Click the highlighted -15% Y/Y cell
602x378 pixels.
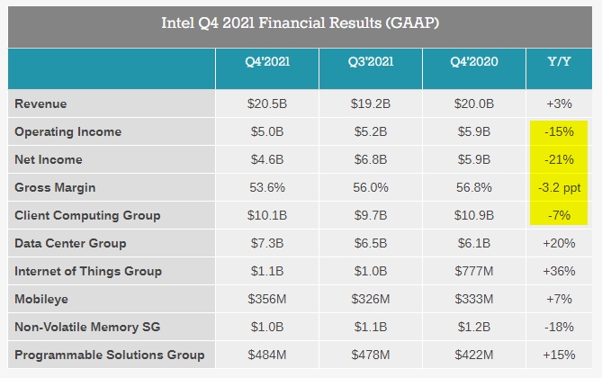pyautogui.click(x=559, y=131)
